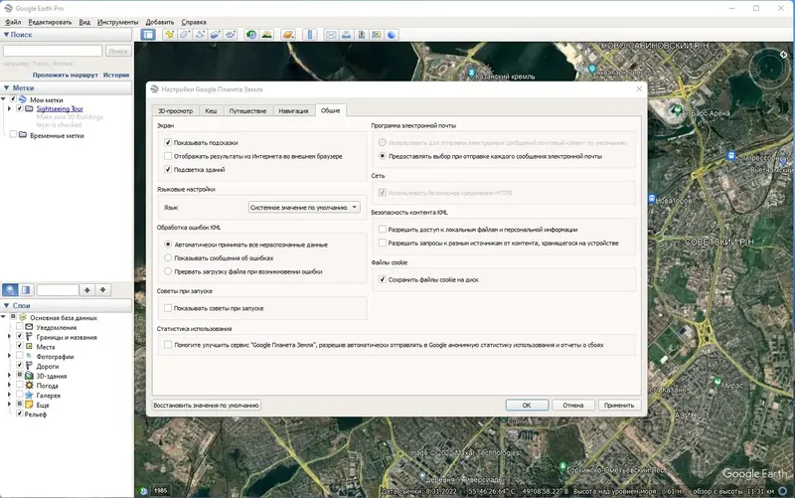Click the 3D-здания buildings layer icon
The width and height of the screenshot is (795, 498).
coord(30,376)
